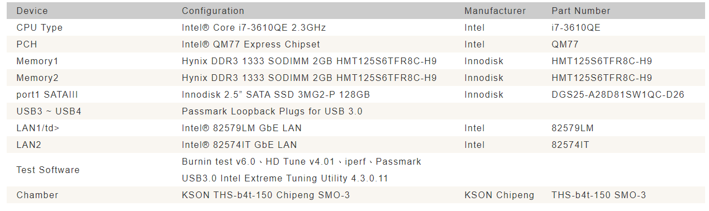Click the QM77 part number cell
Viewport: 709px width, 211px height.
pyautogui.click(x=565, y=44)
